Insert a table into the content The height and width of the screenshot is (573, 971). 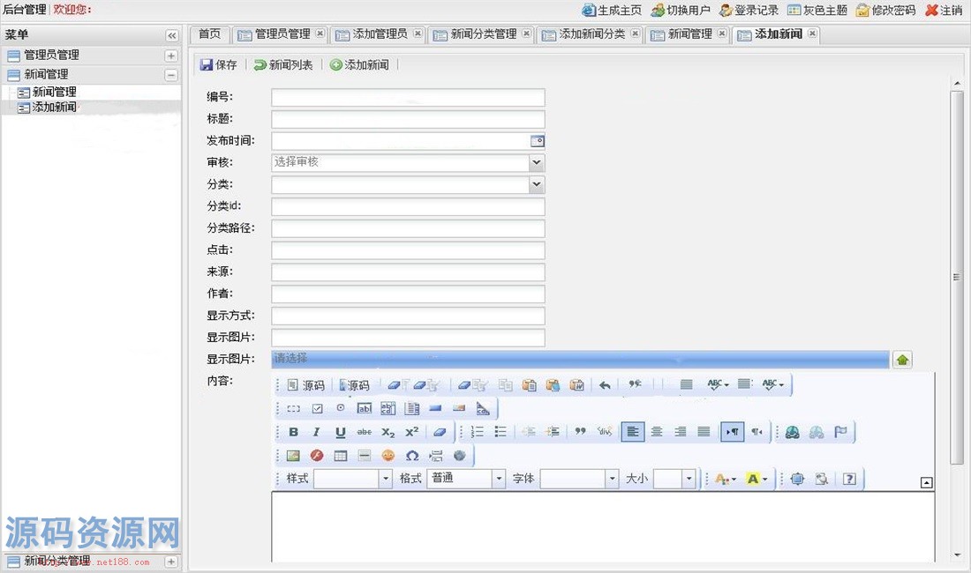pyautogui.click(x=341, y=456)
